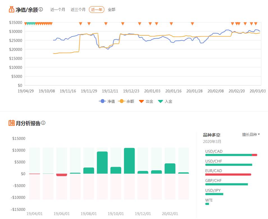Toggle the 出金 markers in chart legend
Image resolution: width=268 pixels, height=219 pixels.
(146, 101)
